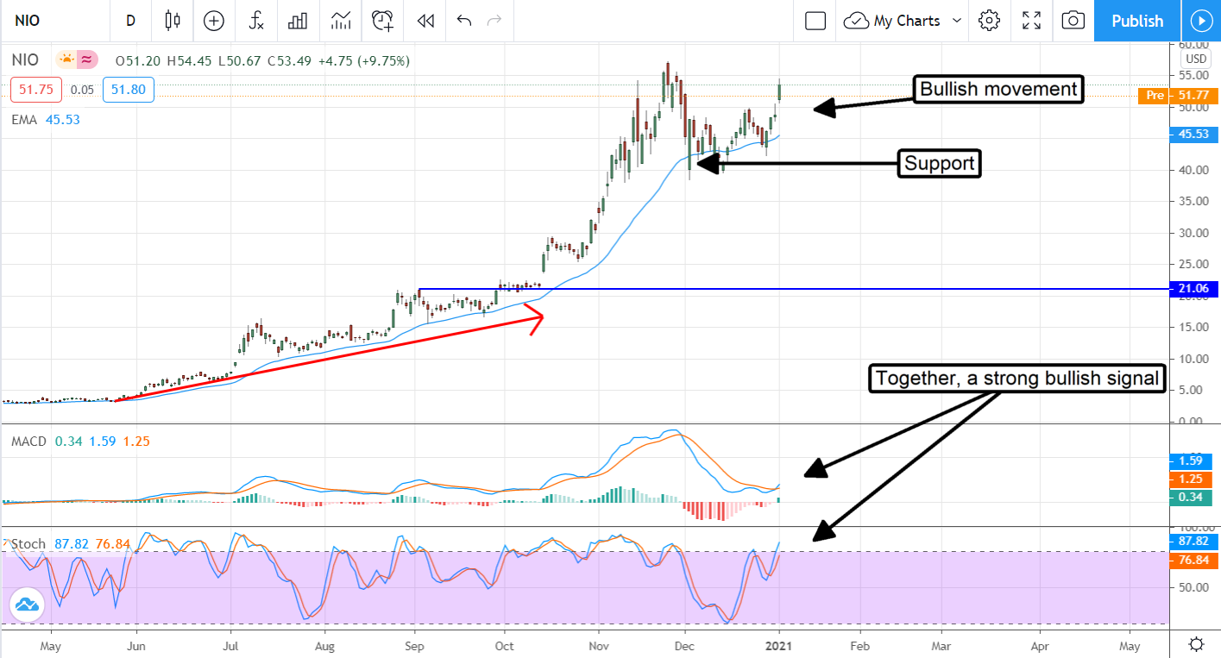Screen dimensions: 1221x658
Task: Click the Jul label on time axis
Action: click(x=230, y=645)
